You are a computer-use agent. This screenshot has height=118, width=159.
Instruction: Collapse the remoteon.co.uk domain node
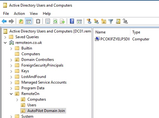click(5, 43)
